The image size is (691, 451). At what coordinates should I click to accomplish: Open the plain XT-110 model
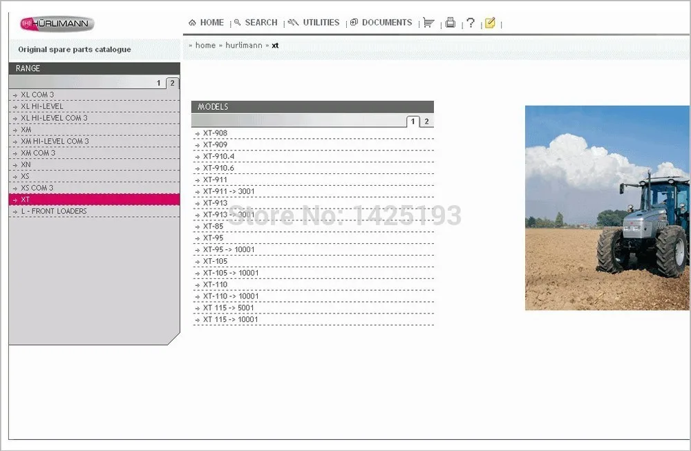[313, 285]
